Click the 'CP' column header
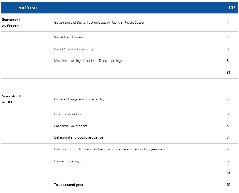 (232, 8)
